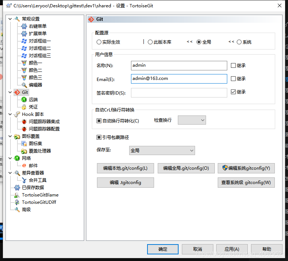Click the icon for 图标集
The image size is (288, 261).
[x=24, y=144]
